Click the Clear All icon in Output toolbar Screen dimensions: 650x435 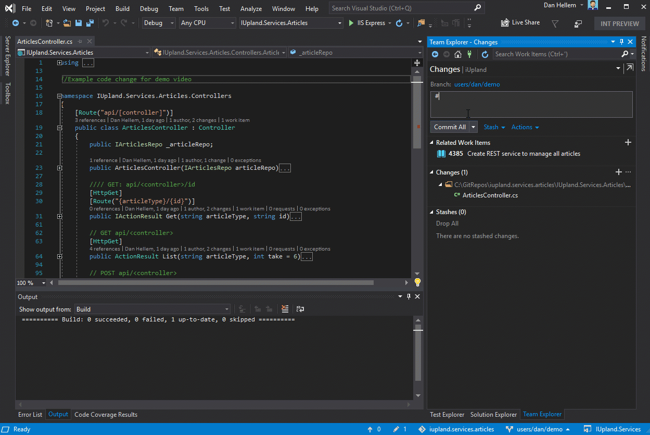[x=285, y=309]
